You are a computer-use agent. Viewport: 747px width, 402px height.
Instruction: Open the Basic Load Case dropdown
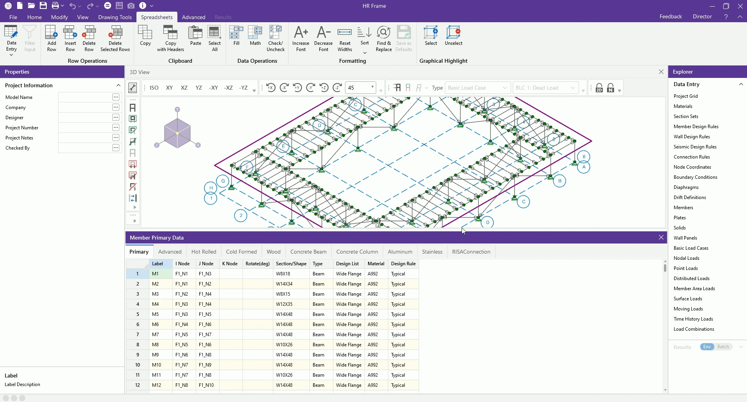tap(477, 88)
